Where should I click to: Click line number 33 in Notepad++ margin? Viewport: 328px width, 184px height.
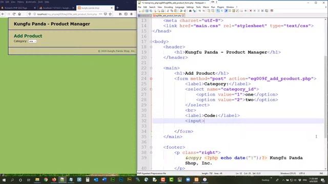click(143, 126)
